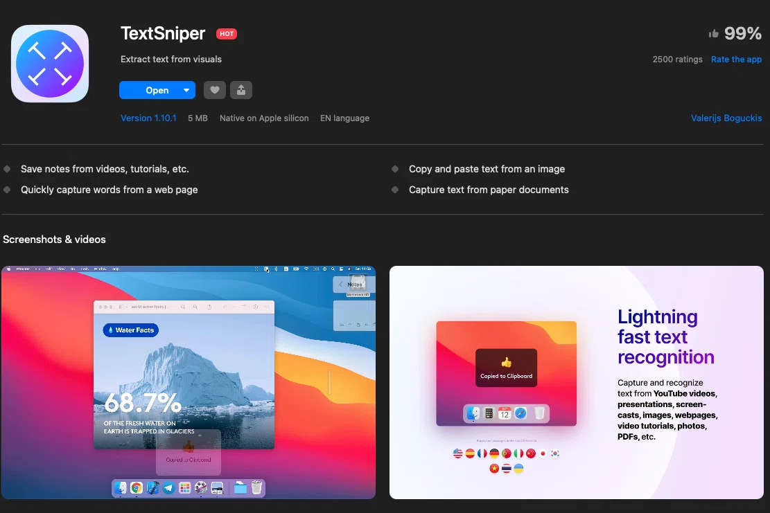Open the TextSniper app
Image resolution: width=770 pixels, height=513 pixels.
coord(157,90)
